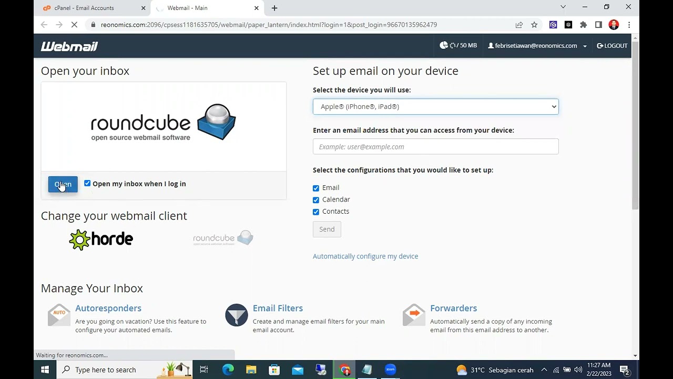
Task: Switch webmail client to horde
Action: (101, 240)
